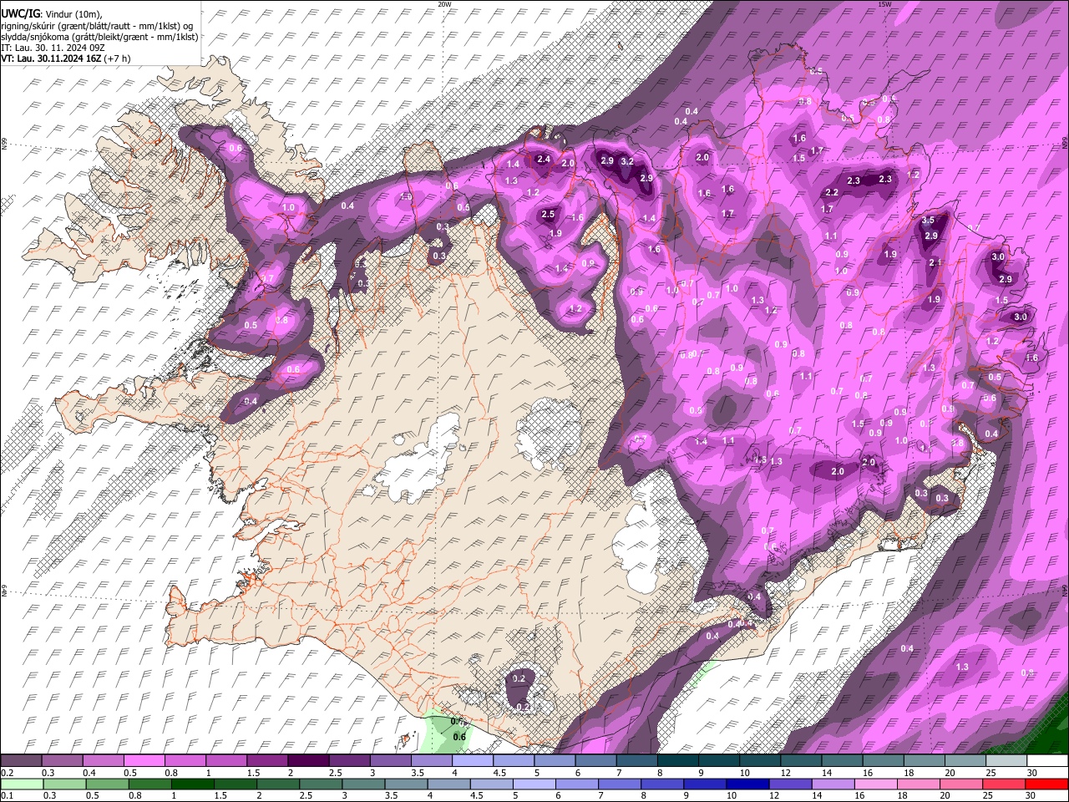Image resolution: width=1069 pixels, height=802 pixels.
Task: Select the dark teal top swatch between 8 and 9
Action: tap(677, 761)
